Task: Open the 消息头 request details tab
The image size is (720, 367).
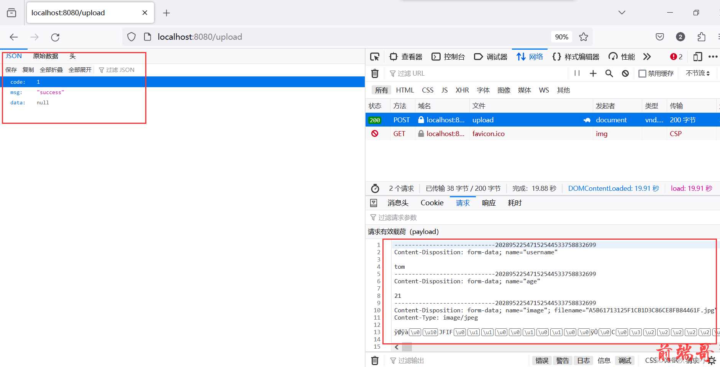Action: click(x=398, y=203)
